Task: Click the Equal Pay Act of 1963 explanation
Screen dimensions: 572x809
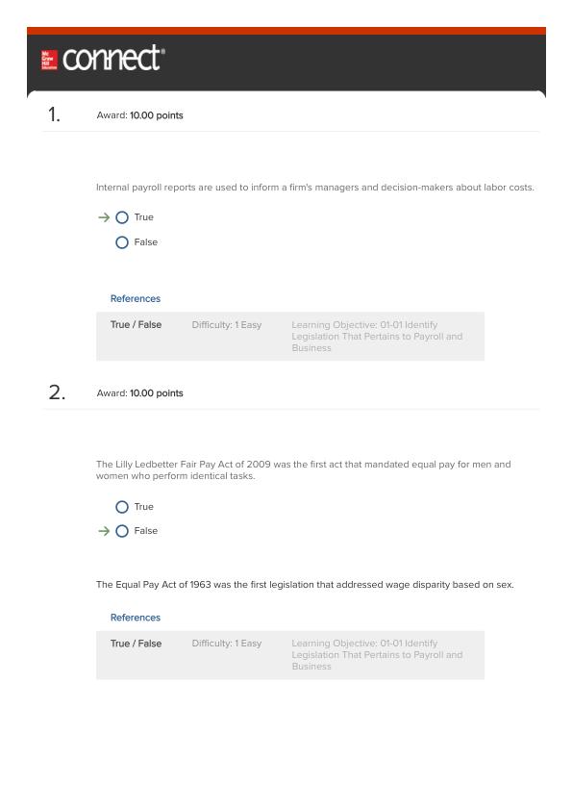Action: pos(305,585)
